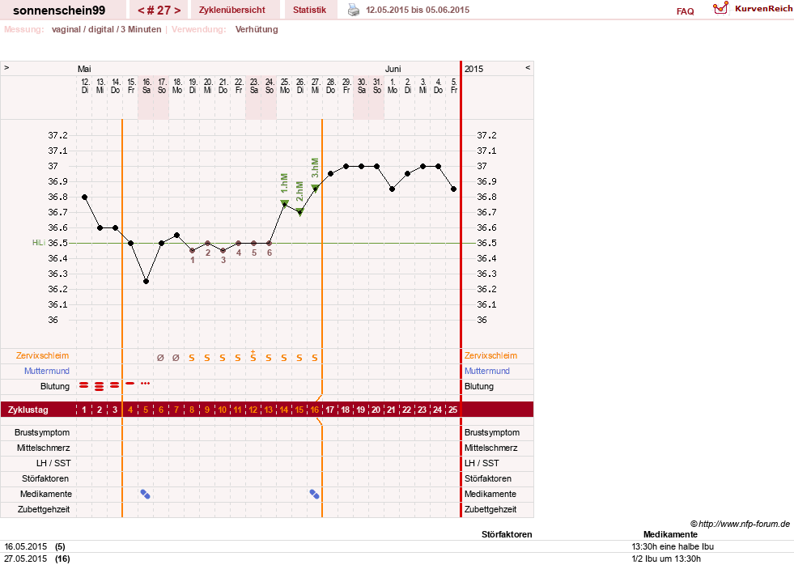
Task: Click the first temperature point at 36.8
Action: (x=84, y=197)
